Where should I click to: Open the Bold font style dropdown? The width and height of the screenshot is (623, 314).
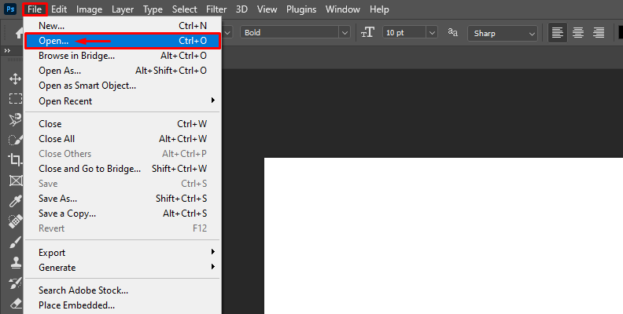[x=294, y=32]
